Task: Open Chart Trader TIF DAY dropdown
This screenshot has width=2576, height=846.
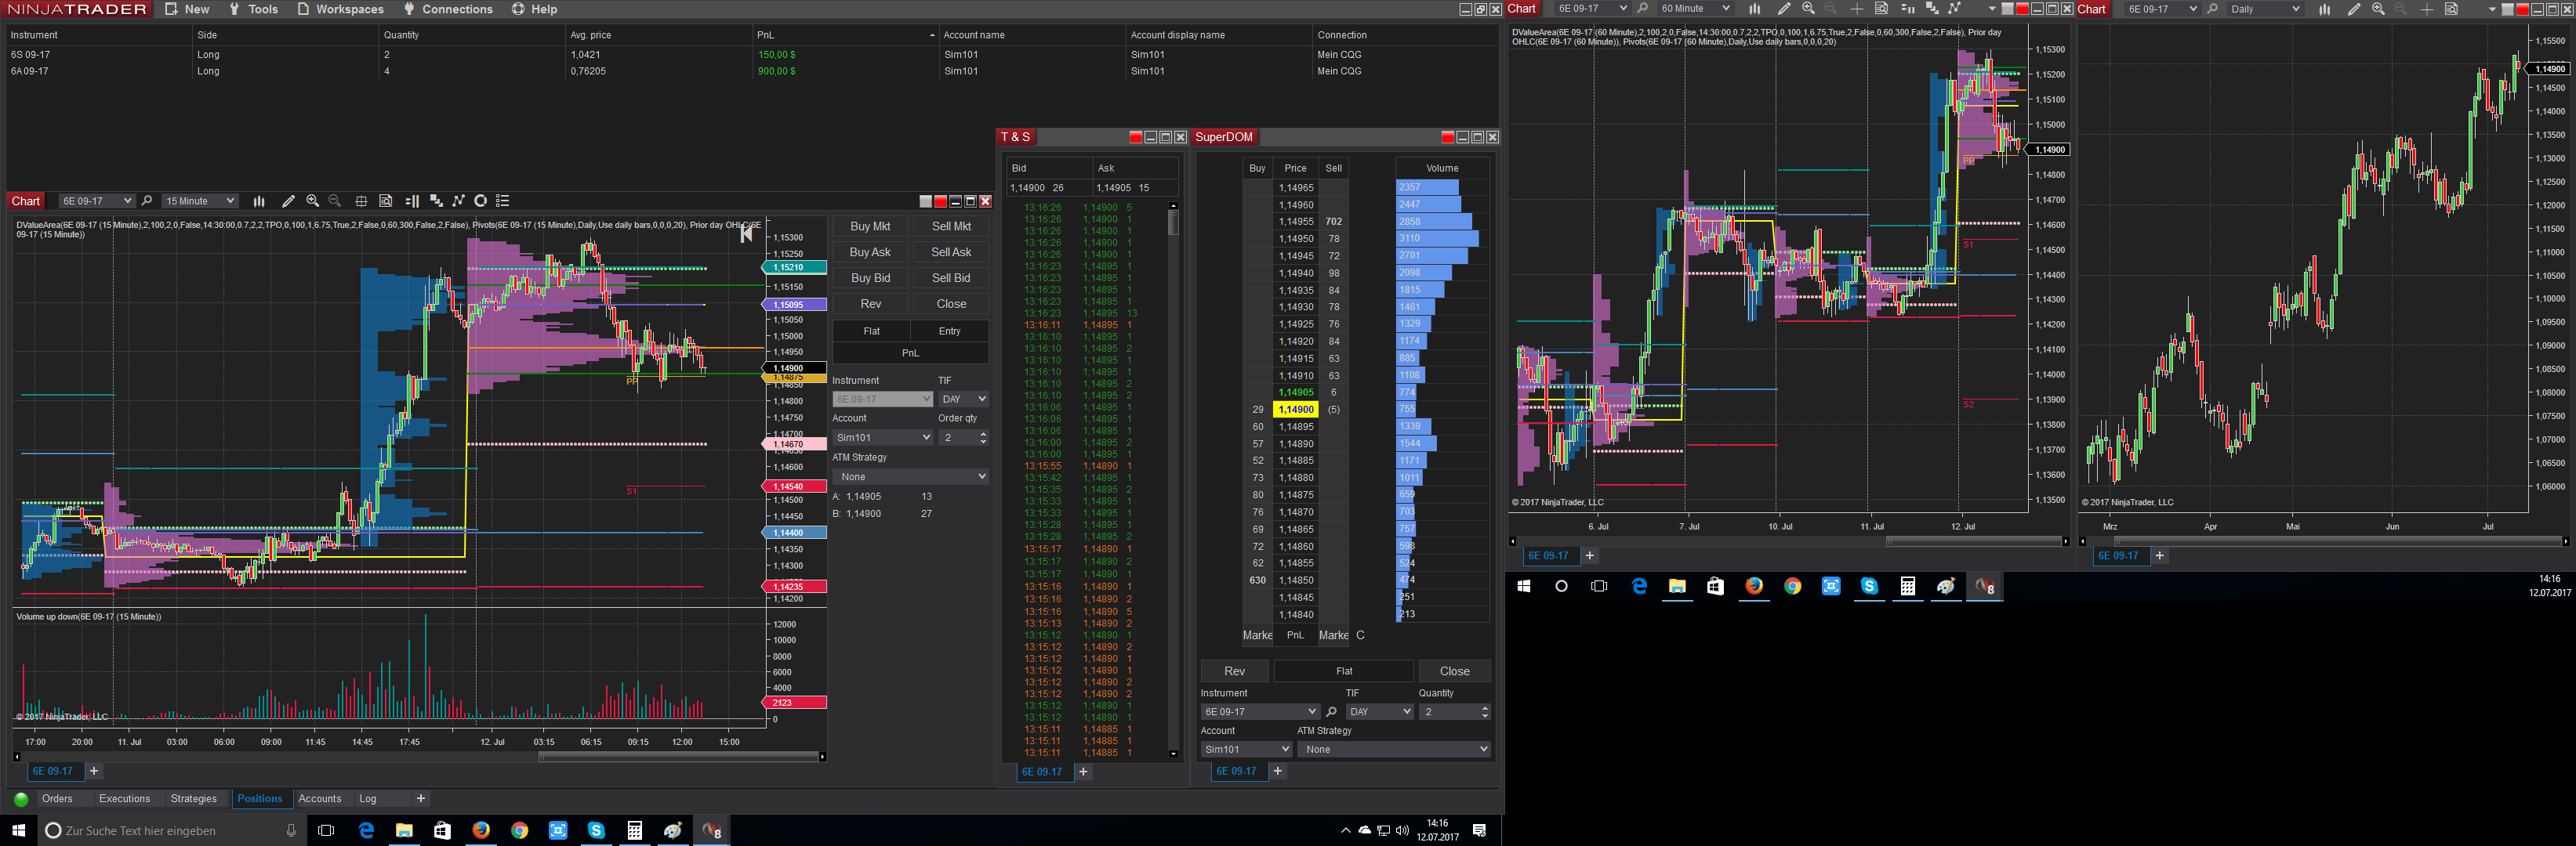Action: point(964,399)
